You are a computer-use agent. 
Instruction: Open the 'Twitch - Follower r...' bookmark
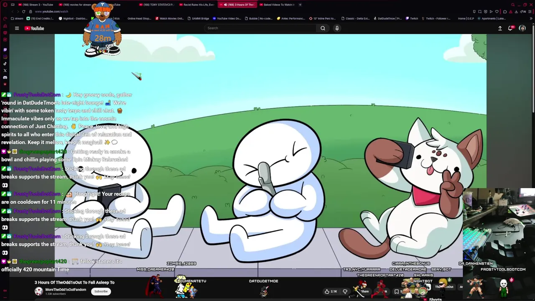[x=436, y=18]
